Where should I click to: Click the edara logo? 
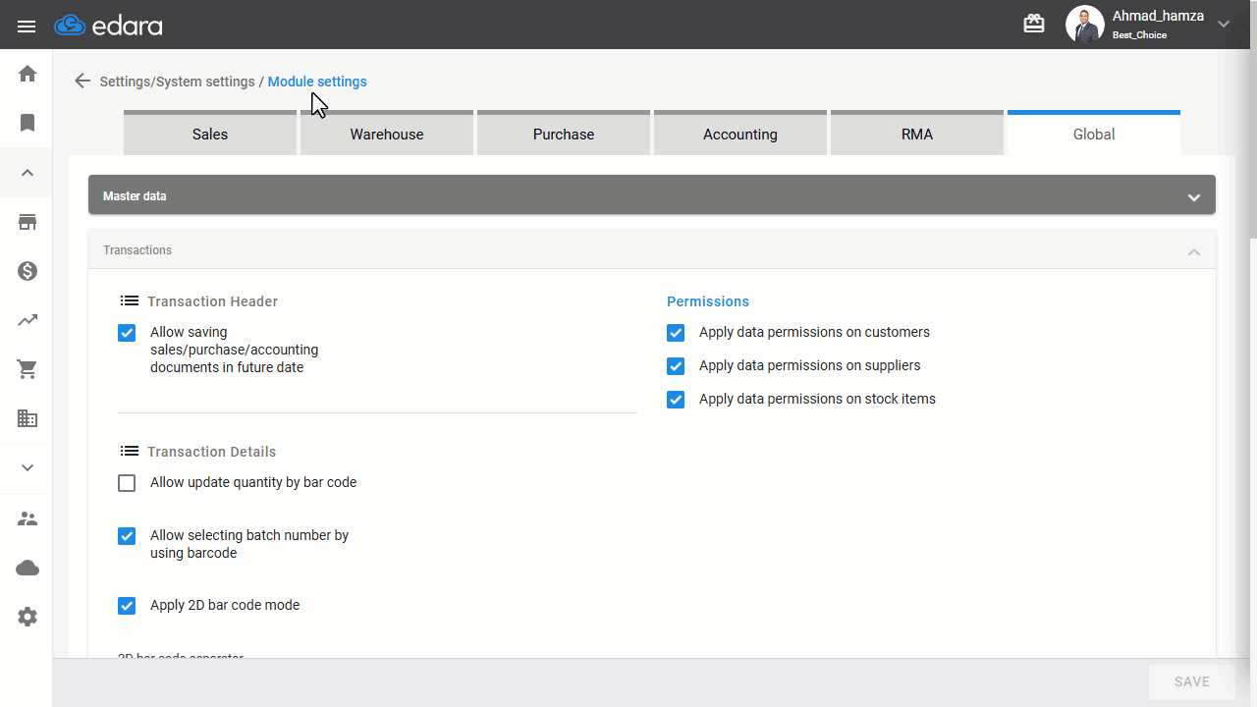108,26
